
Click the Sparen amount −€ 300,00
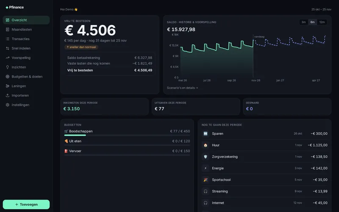tap(319, 134)
